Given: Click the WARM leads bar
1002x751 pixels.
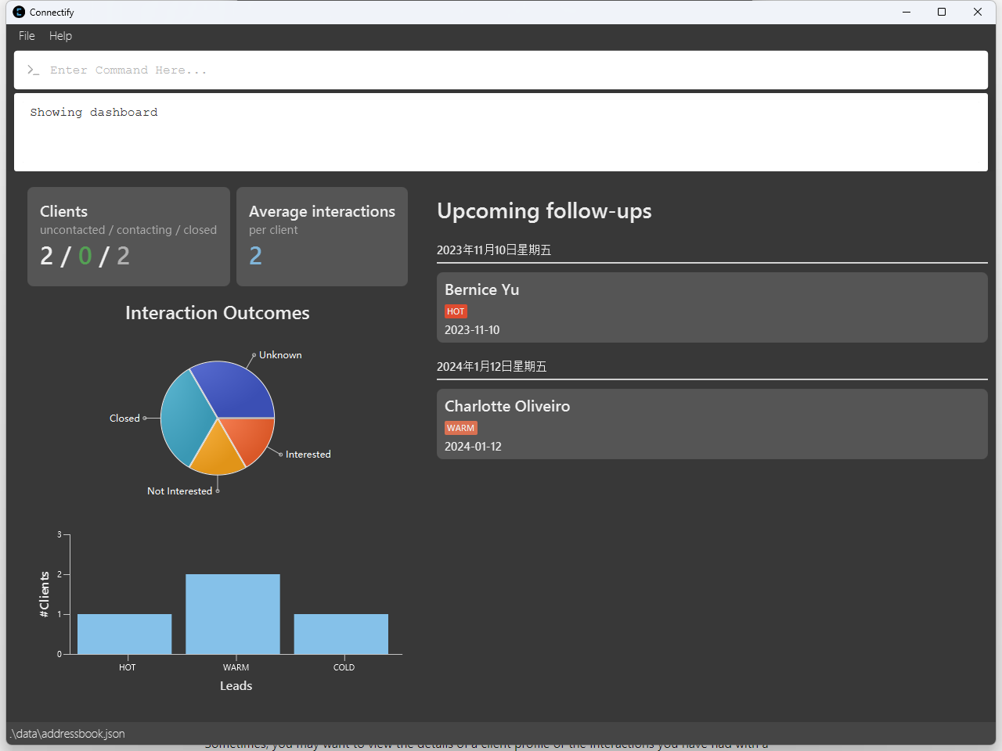Looking at the screenshot, I should (x=232, y=614).
